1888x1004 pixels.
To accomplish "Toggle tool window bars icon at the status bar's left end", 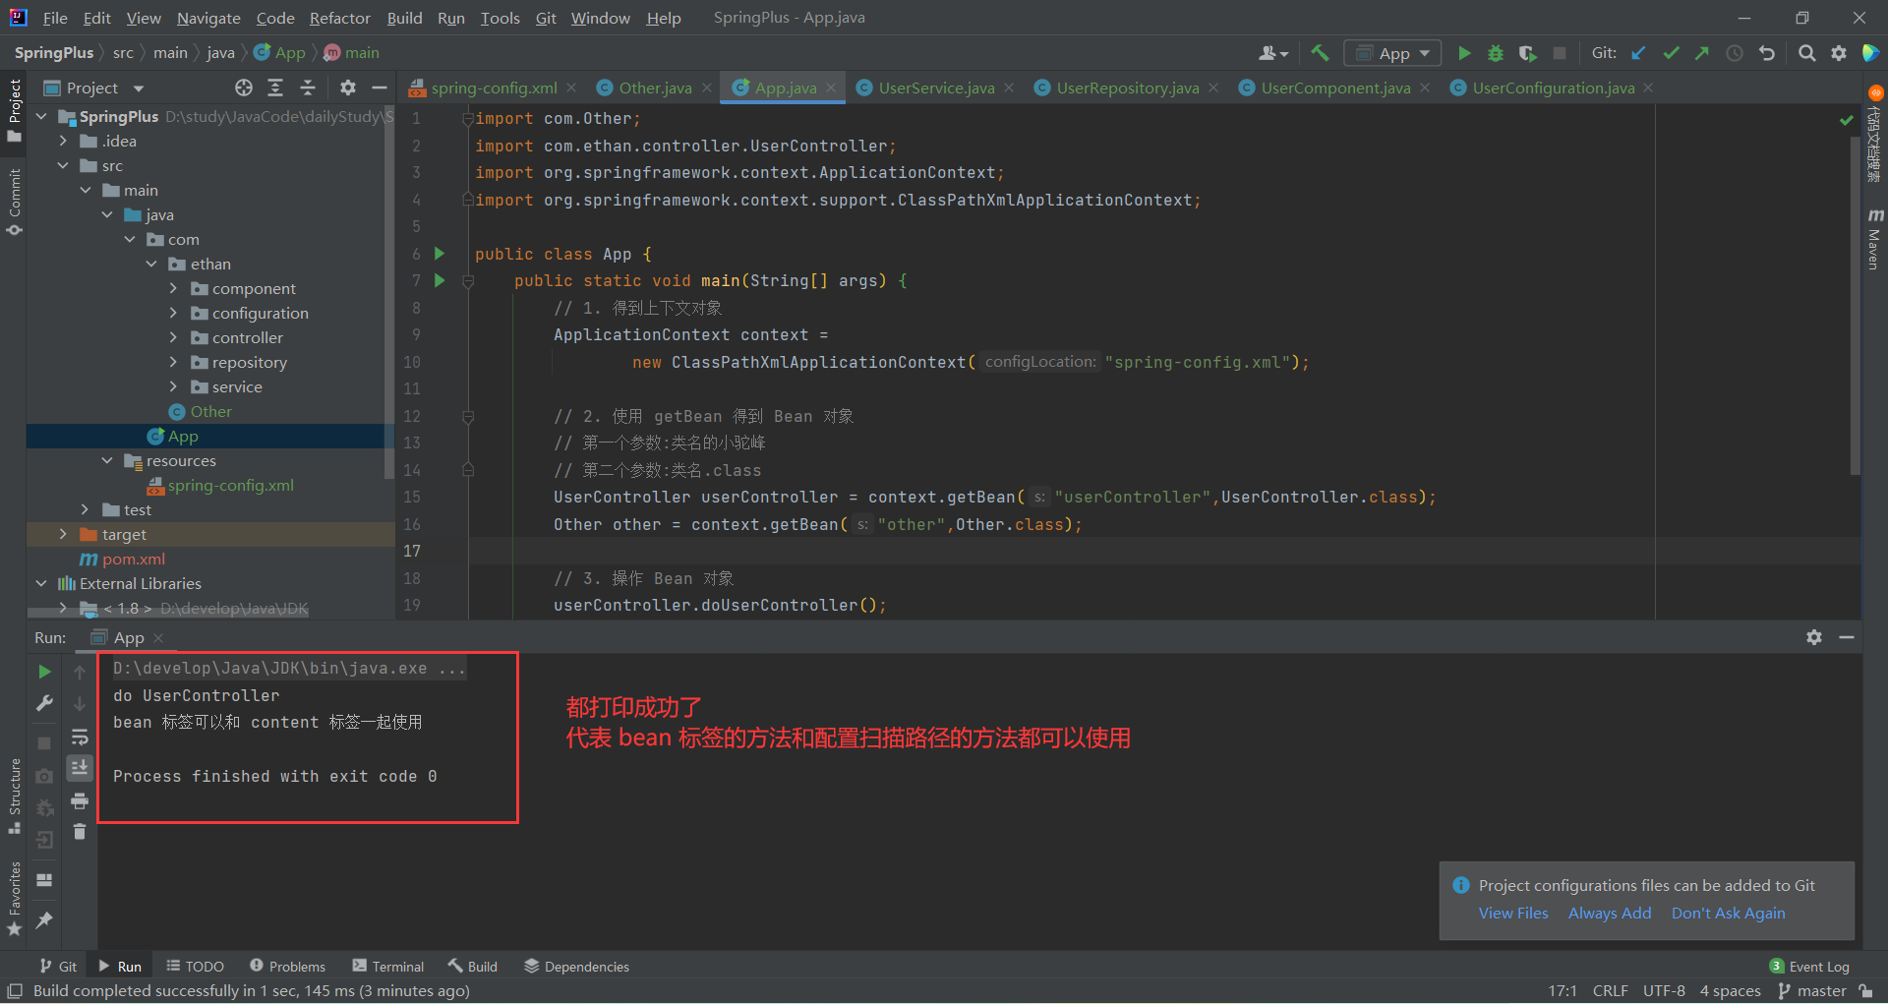I will (x=15, y=991).
